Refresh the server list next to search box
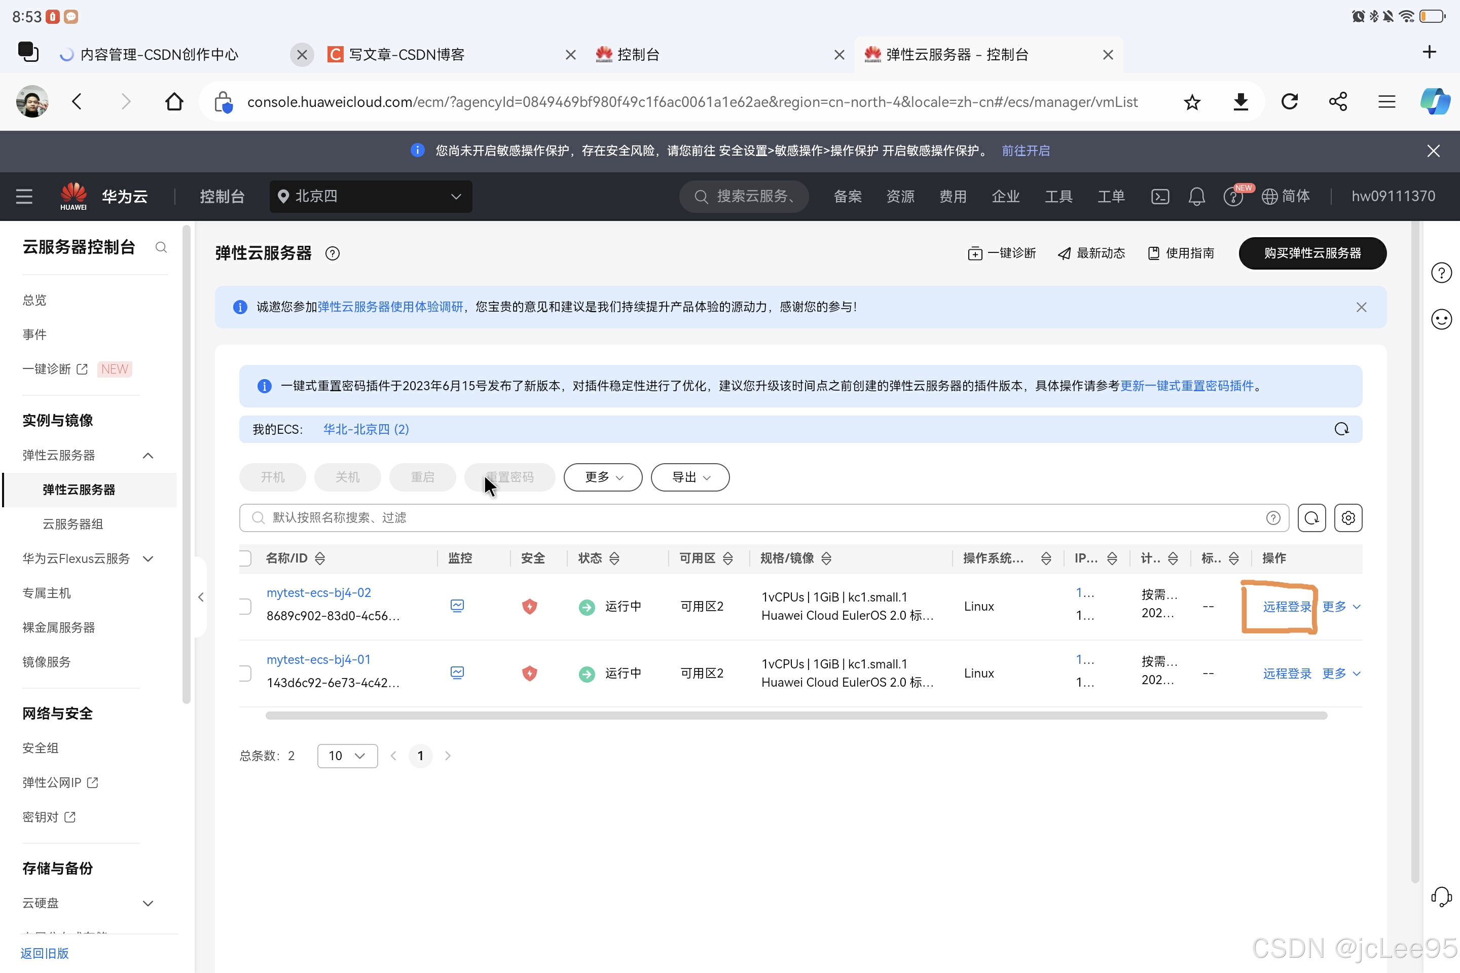Screen dimensions: 1460x973 (x=1311, y=517)
